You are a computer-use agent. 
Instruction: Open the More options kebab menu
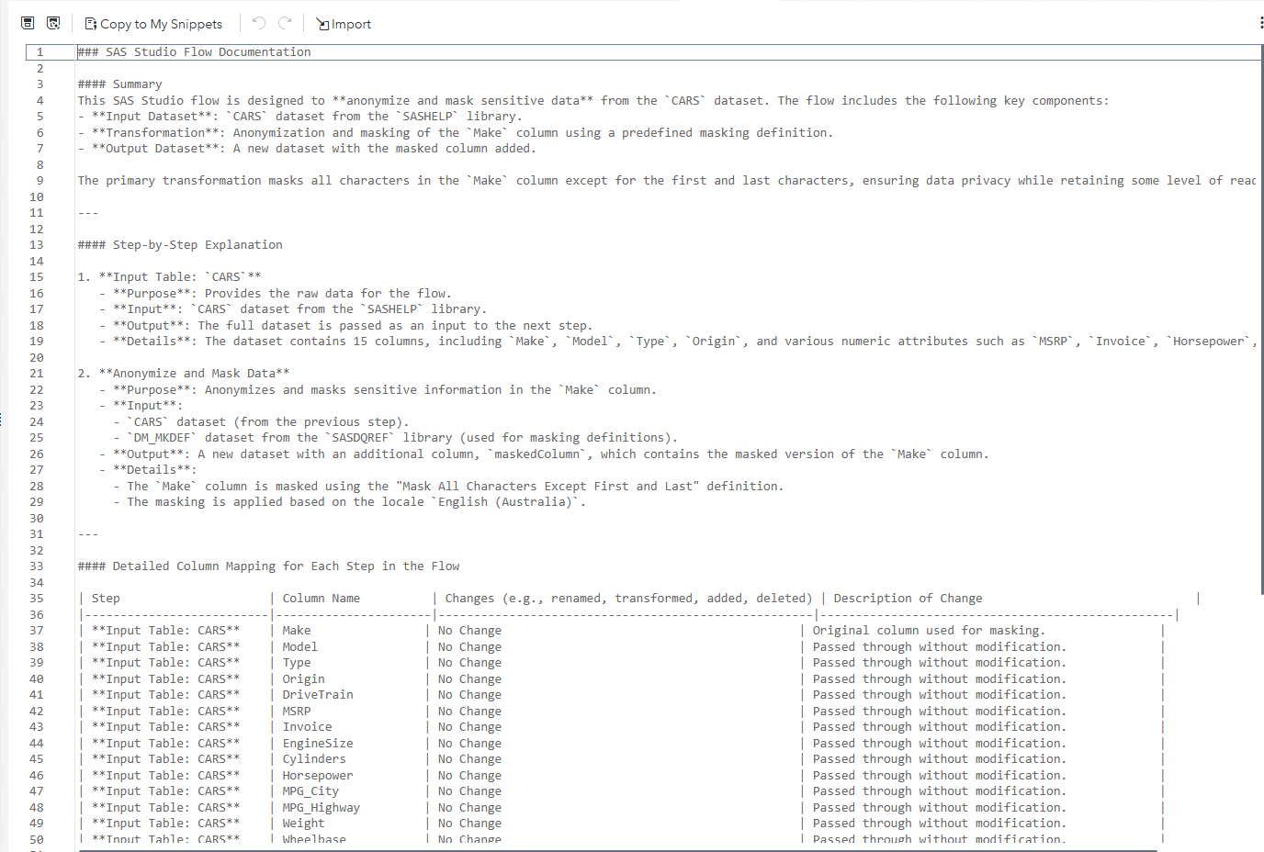(1260, 23)
